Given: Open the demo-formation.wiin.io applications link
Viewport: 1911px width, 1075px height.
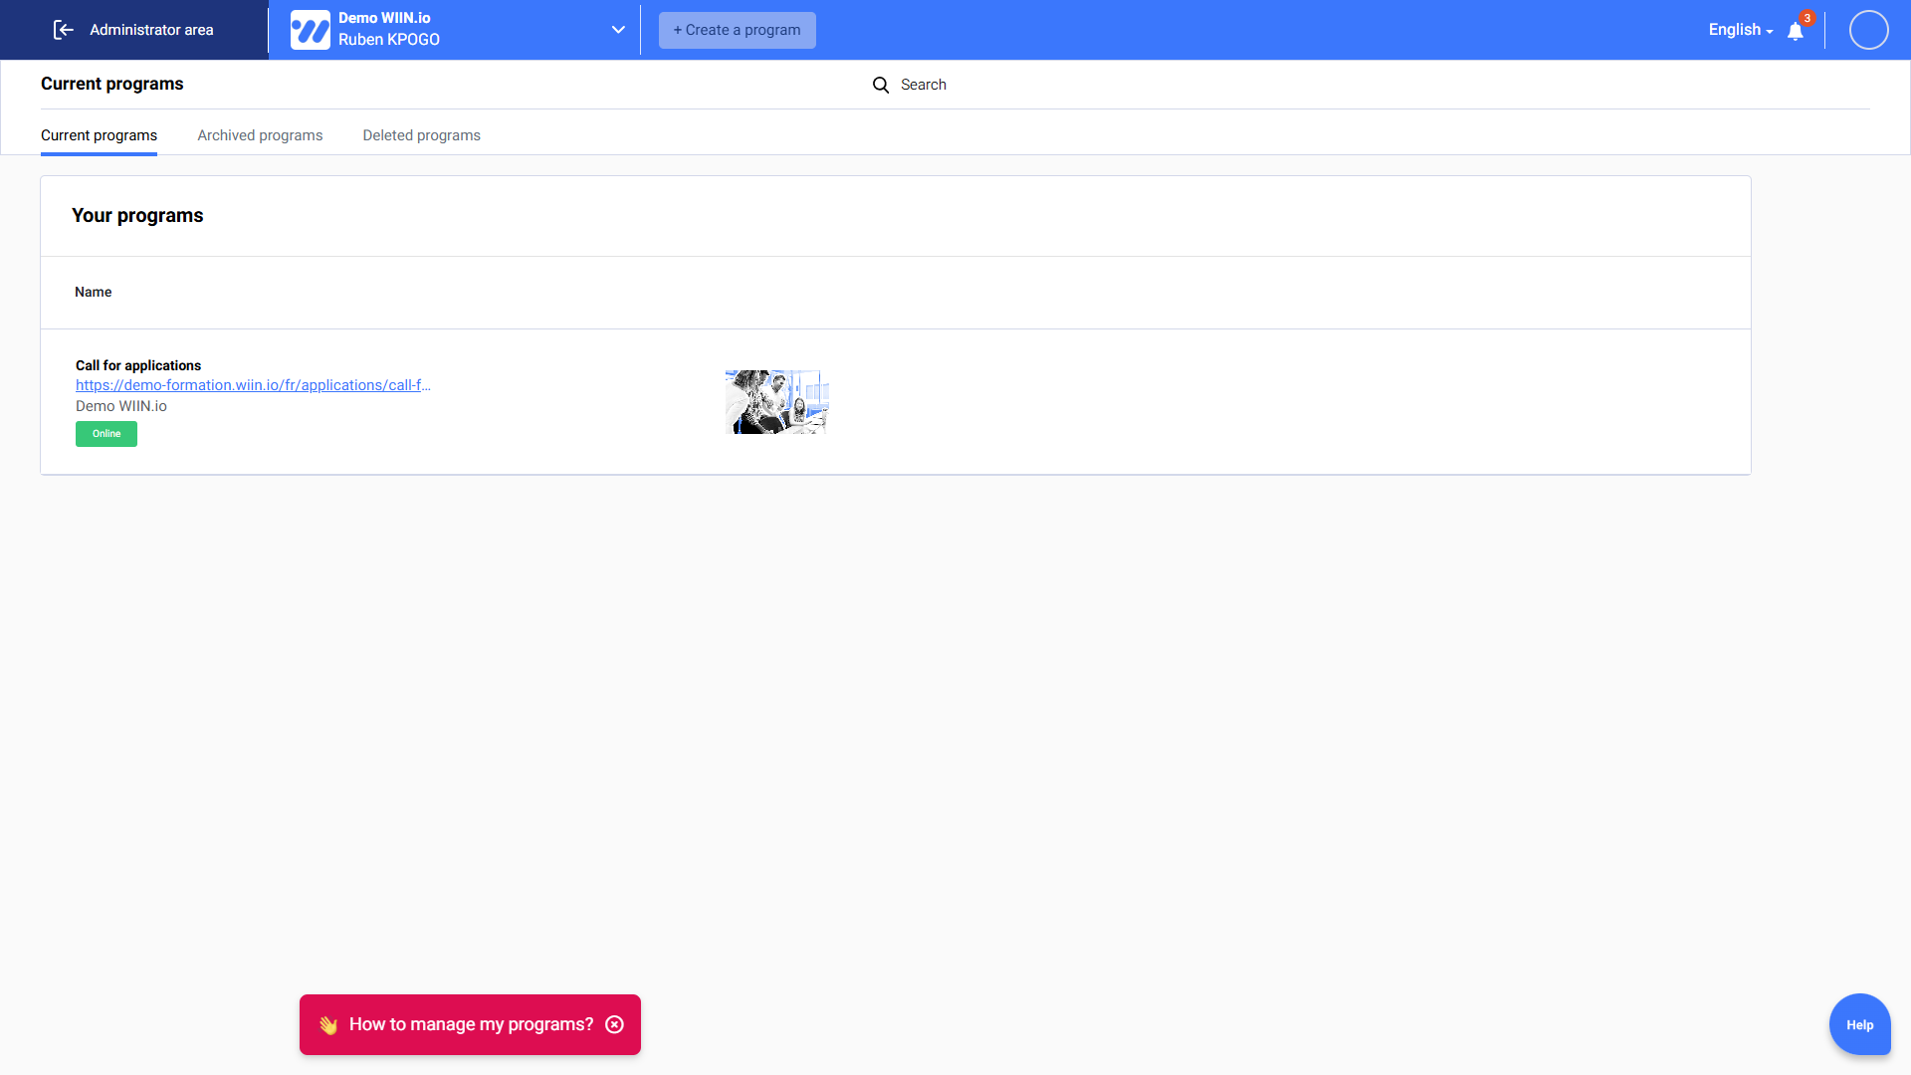Looking at the screenshot, I should tap(253, 385).
